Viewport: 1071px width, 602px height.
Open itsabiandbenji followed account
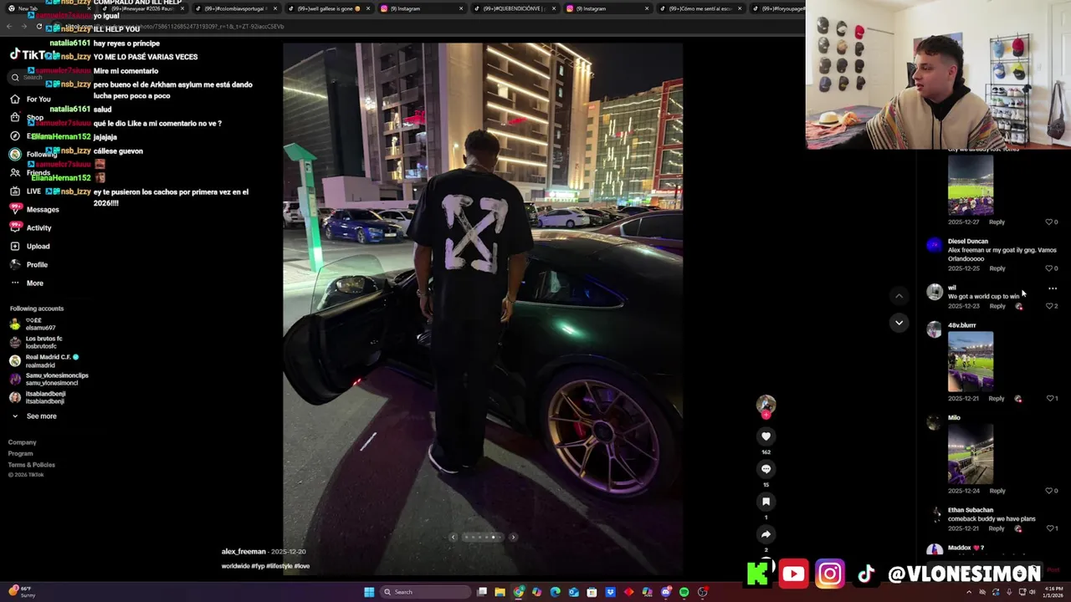(39, 398)
